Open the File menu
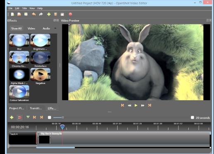This screenshot has width=214, height=154. (10, 8)
